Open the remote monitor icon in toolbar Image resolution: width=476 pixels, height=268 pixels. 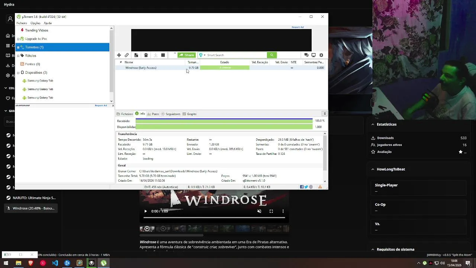313,55
